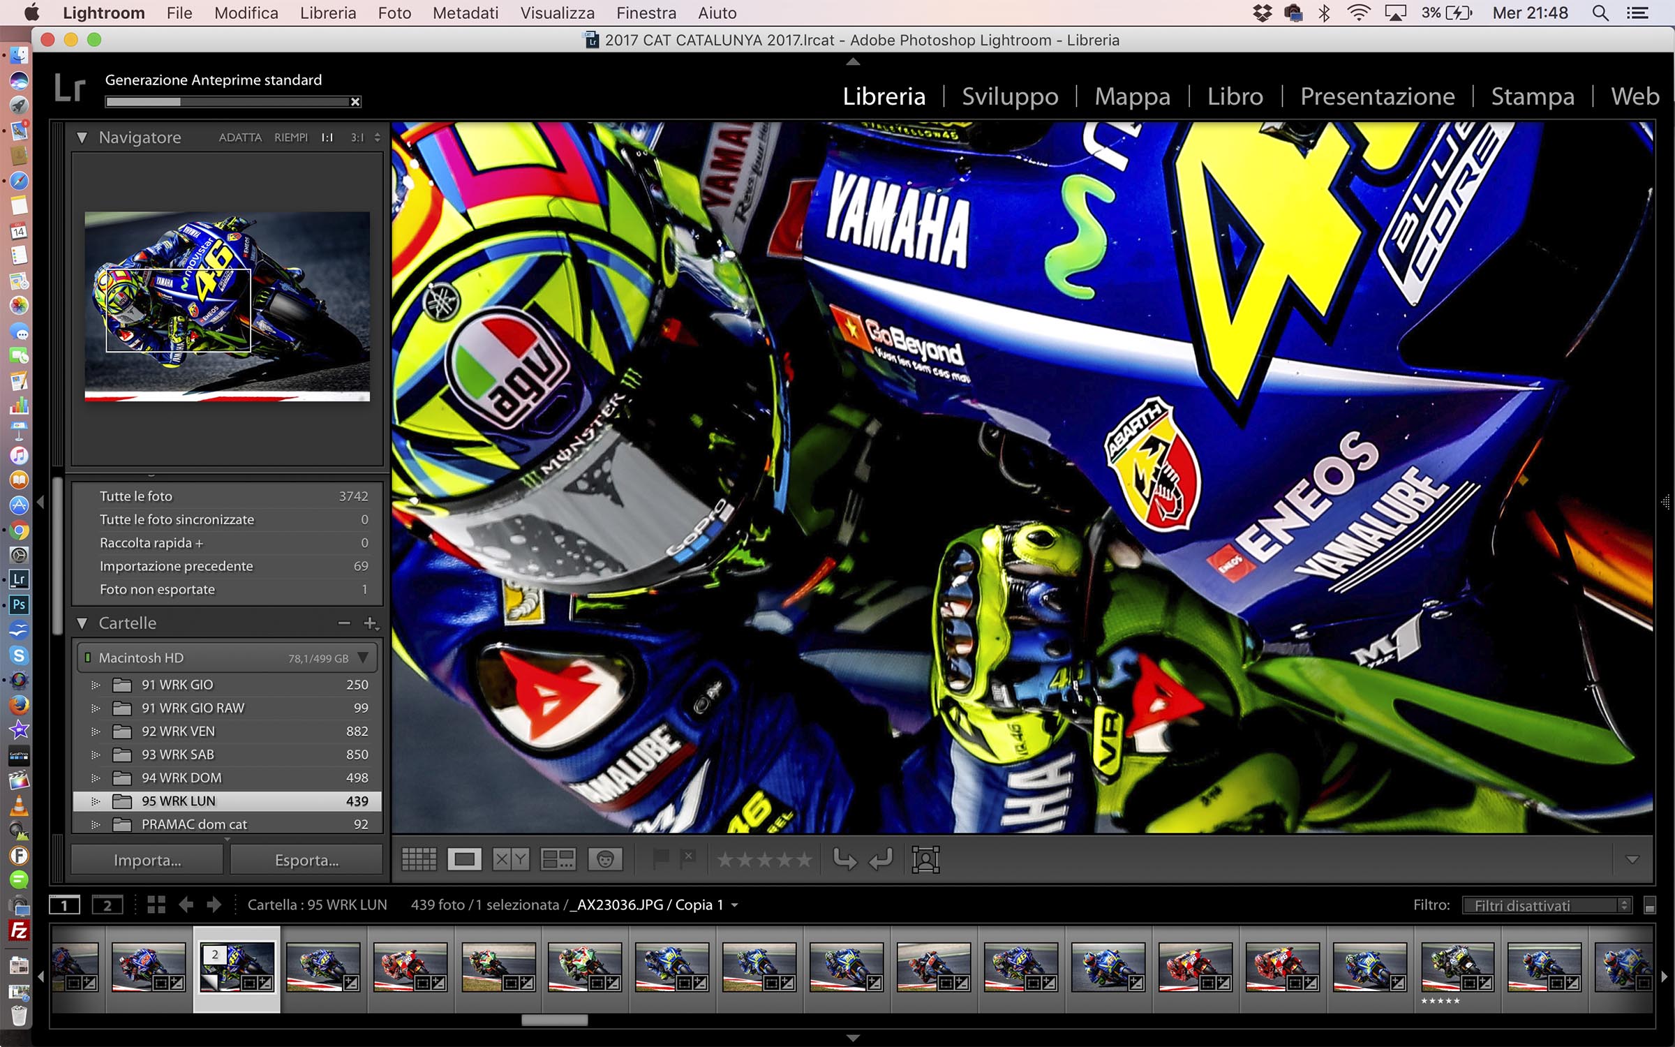The width and height of the screenshot is (1675, 1047).
Task: Set five star rating in toolbar
Action: coord(804,859)
